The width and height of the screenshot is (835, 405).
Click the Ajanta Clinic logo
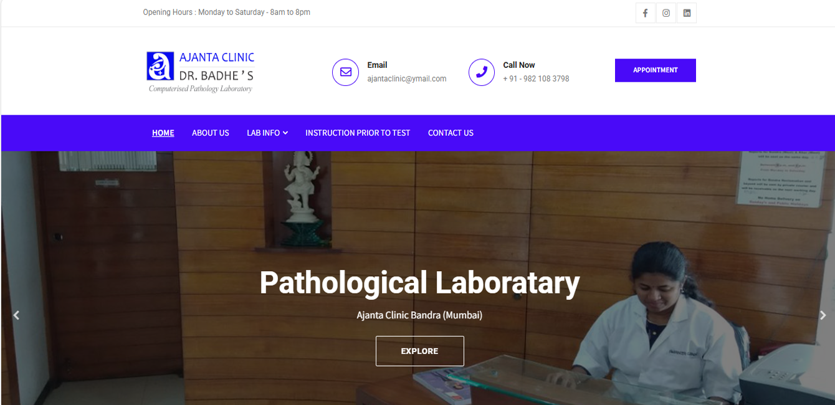(201, 72)
